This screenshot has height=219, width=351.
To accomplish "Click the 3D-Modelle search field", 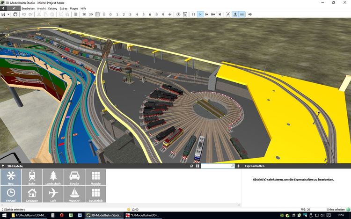I will [215, 166].
